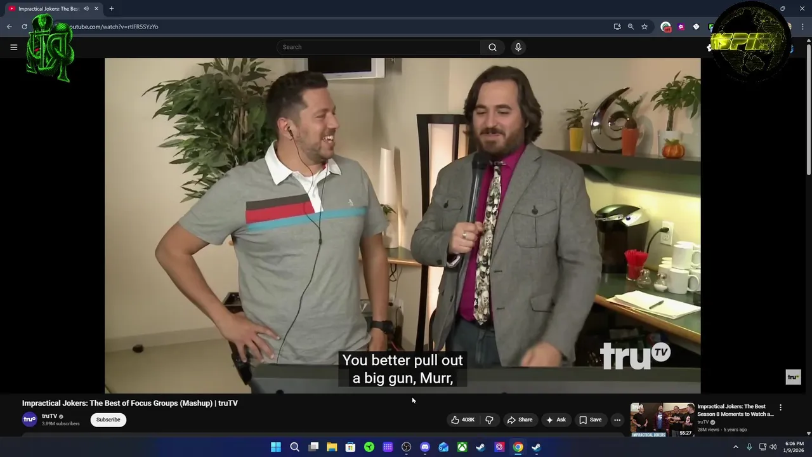
Task: Go back with the browser back arrow
Action: coord(9,27)
